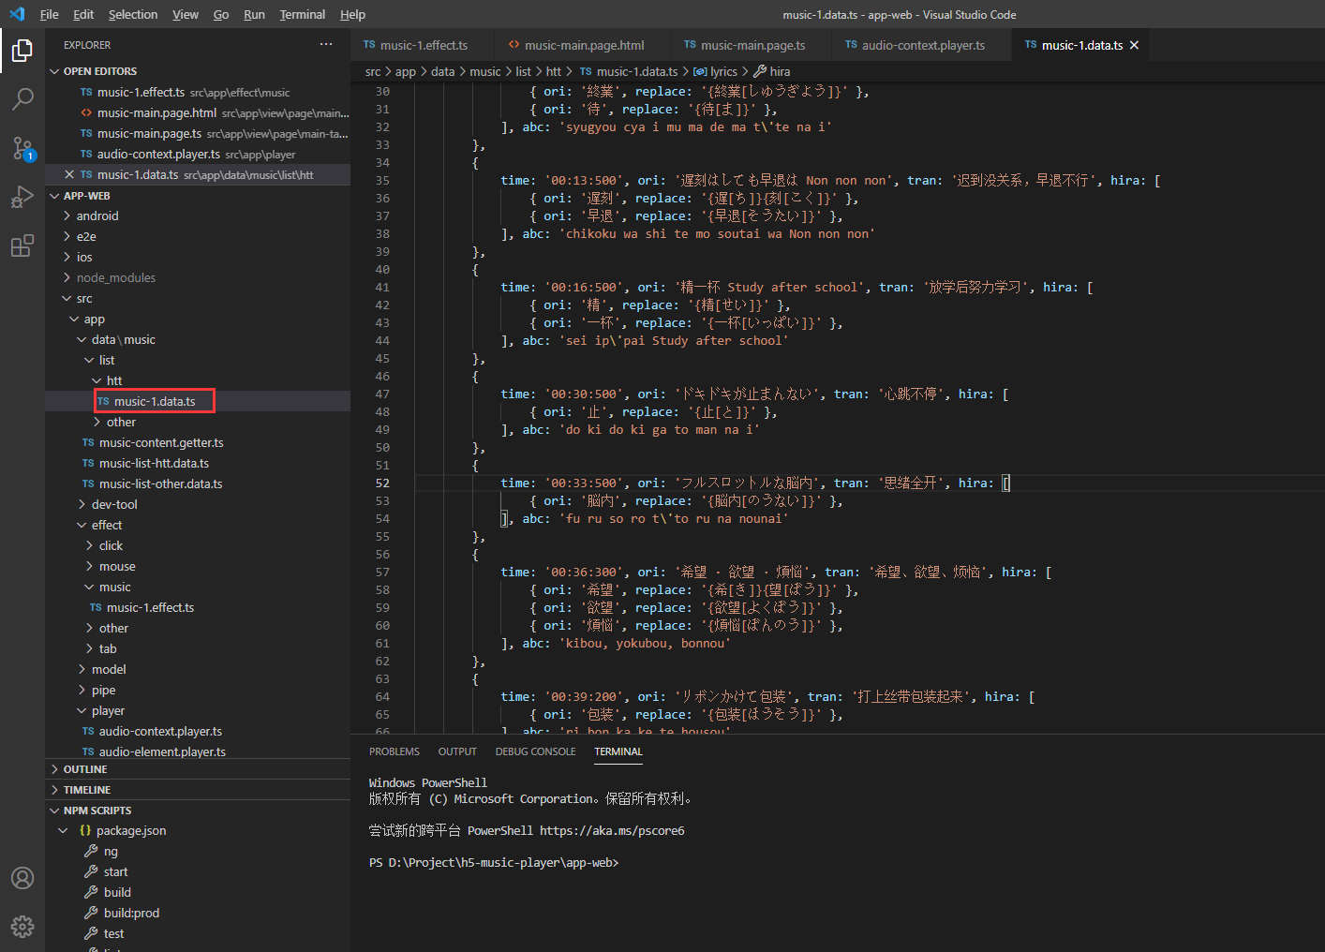Click the music breadcrumb segment
This screenshot has width=1325, height=952.
(485, 71)
